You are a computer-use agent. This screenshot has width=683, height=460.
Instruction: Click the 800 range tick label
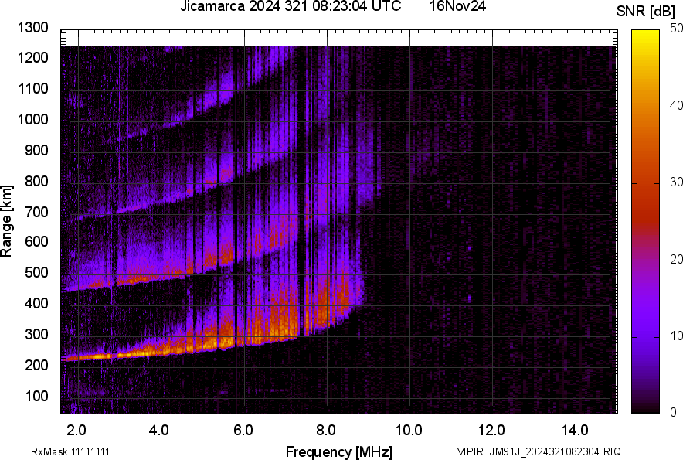(36, 181)
